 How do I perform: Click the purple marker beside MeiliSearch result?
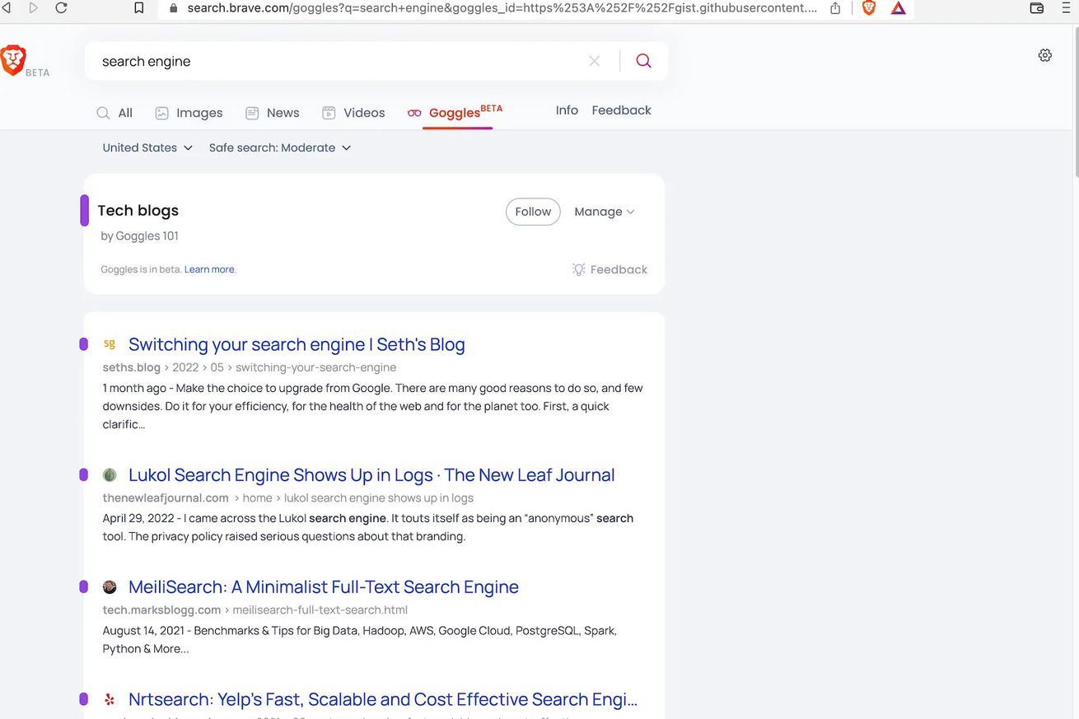pos(83,586)
